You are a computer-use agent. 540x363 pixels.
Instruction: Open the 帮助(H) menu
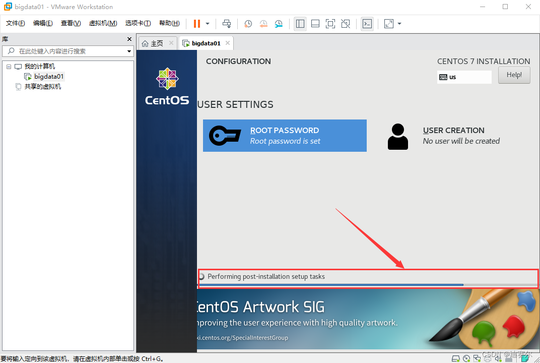coord(169,23)
